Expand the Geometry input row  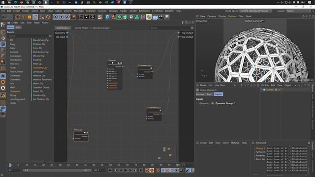(197, 103)
